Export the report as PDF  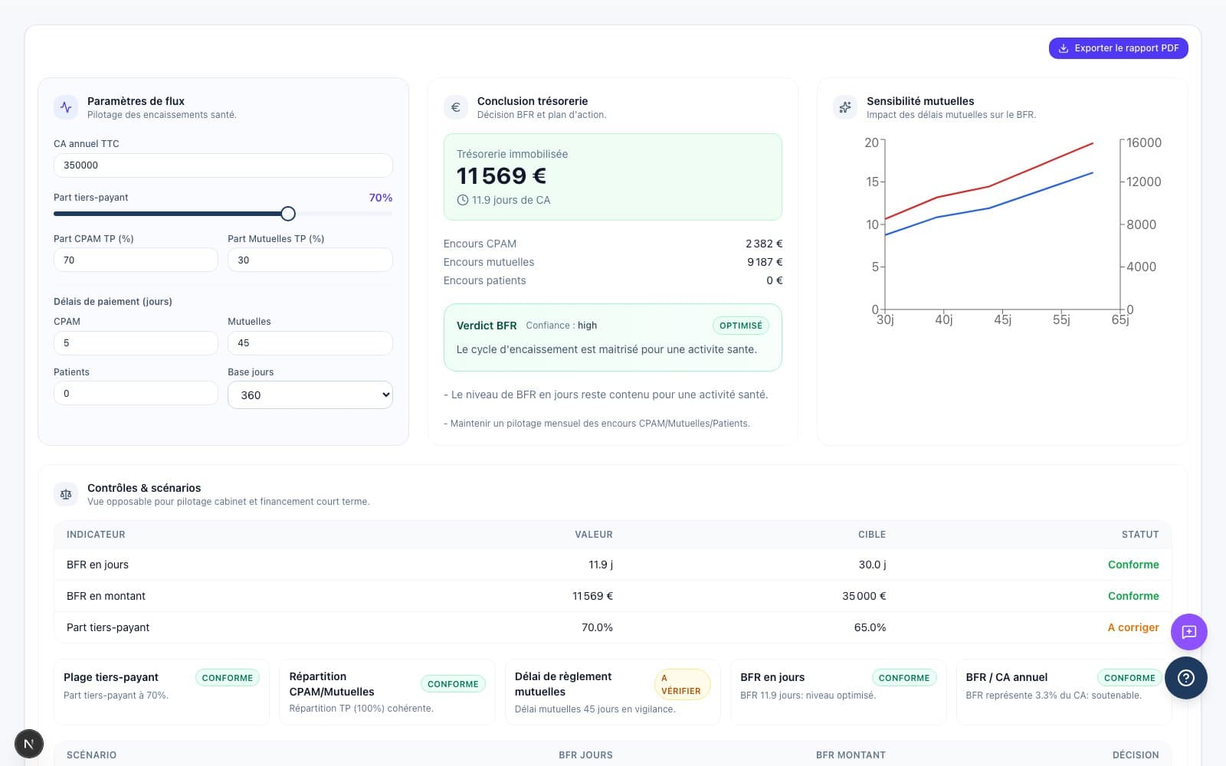click(x=1118, y=48)
